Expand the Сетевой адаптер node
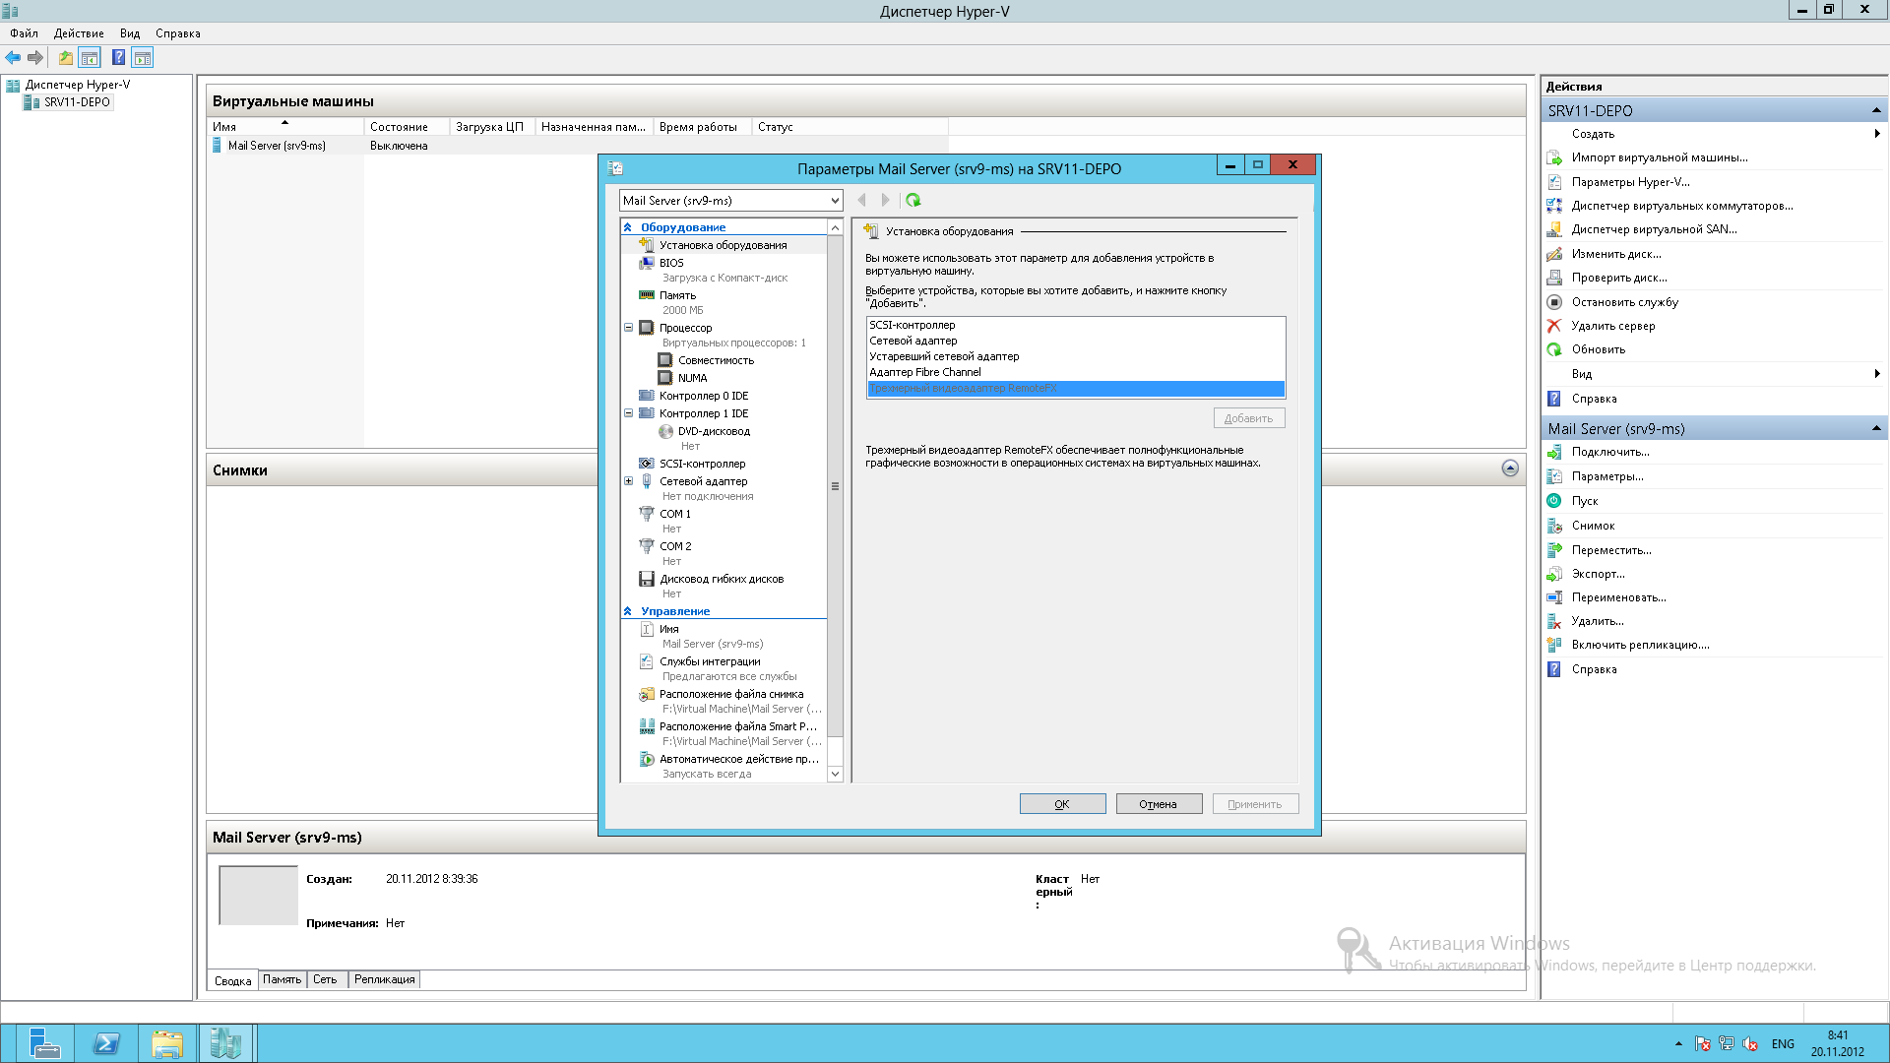Viewport: 1890px width, 1063px height. coord(628,481)
